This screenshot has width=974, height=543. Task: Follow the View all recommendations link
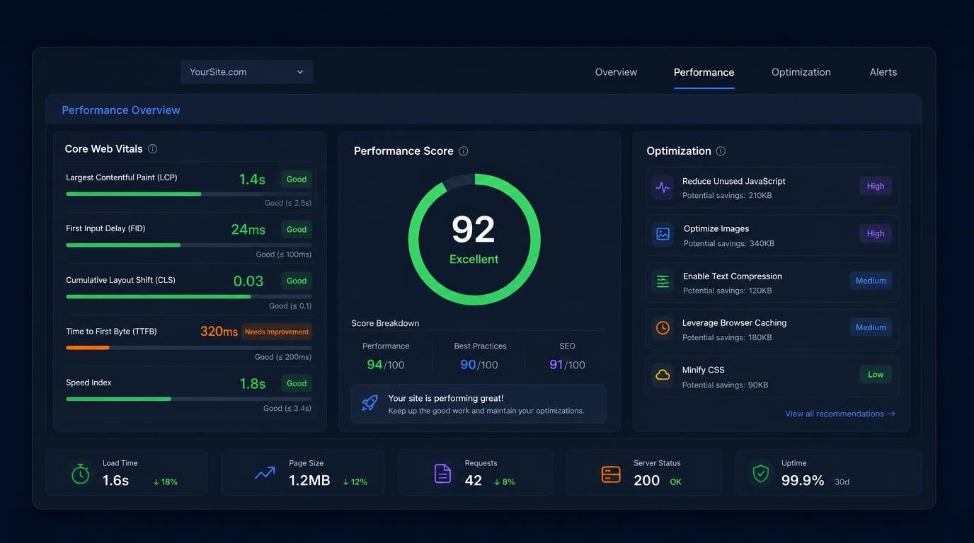(x=840, y=414)
